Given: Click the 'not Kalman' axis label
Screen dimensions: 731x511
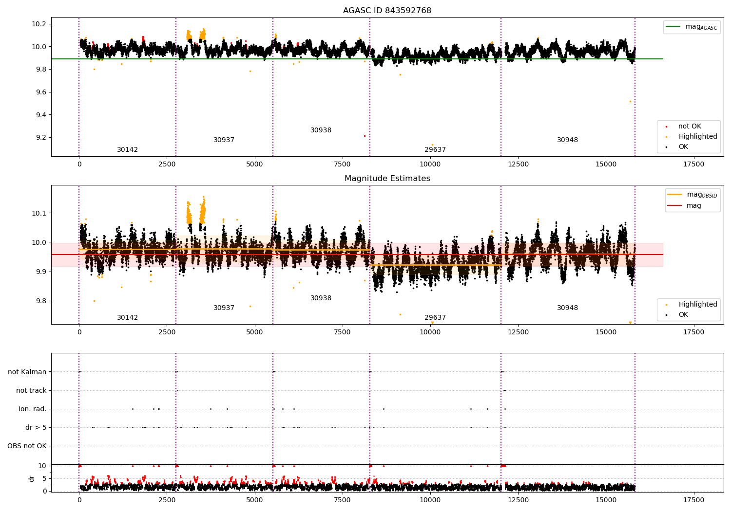Looking at the screenshot, I should (x=27, y=372).
